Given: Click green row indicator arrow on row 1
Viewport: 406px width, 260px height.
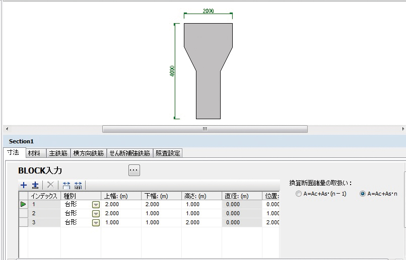Looking at the screenshot, I should 23,204.
